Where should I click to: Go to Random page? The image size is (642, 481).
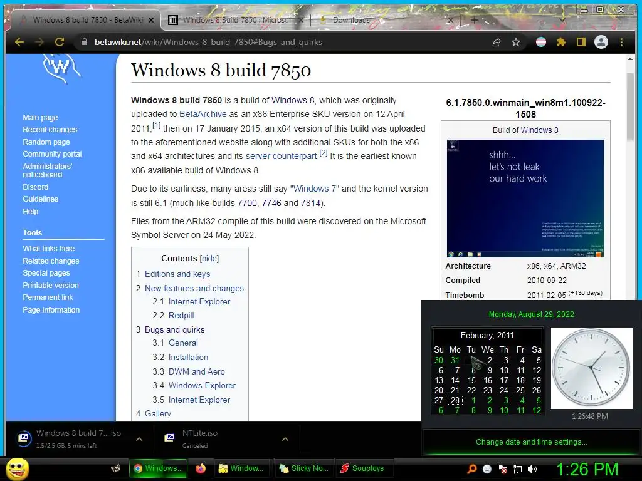tap(46, 142)
